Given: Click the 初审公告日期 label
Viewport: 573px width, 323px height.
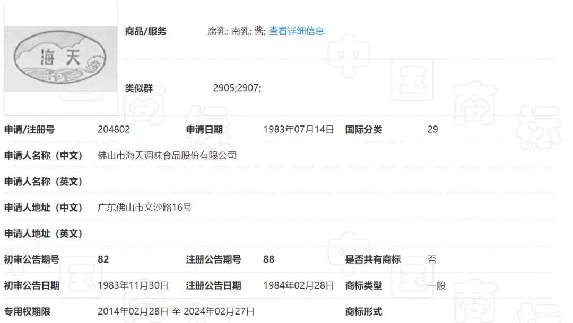Looking at the screenshot, I should point(32,285).
